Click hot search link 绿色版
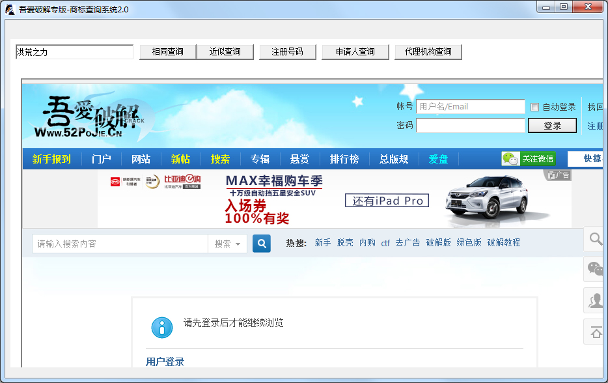The image size is (608, 383). coord(469,243)
